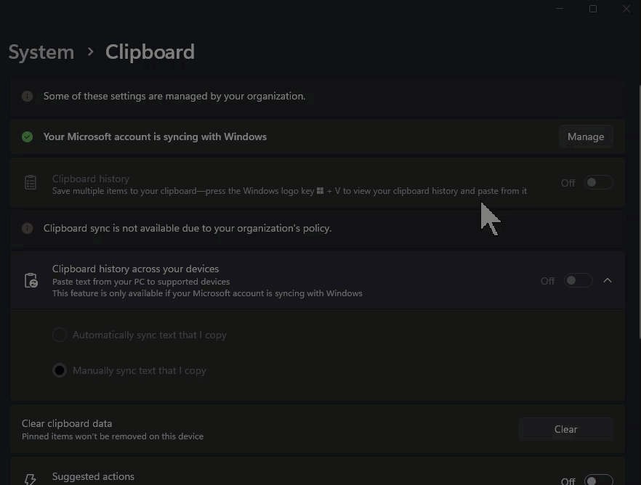Click the Clipboard breadcrumb title

coord(150,52)
